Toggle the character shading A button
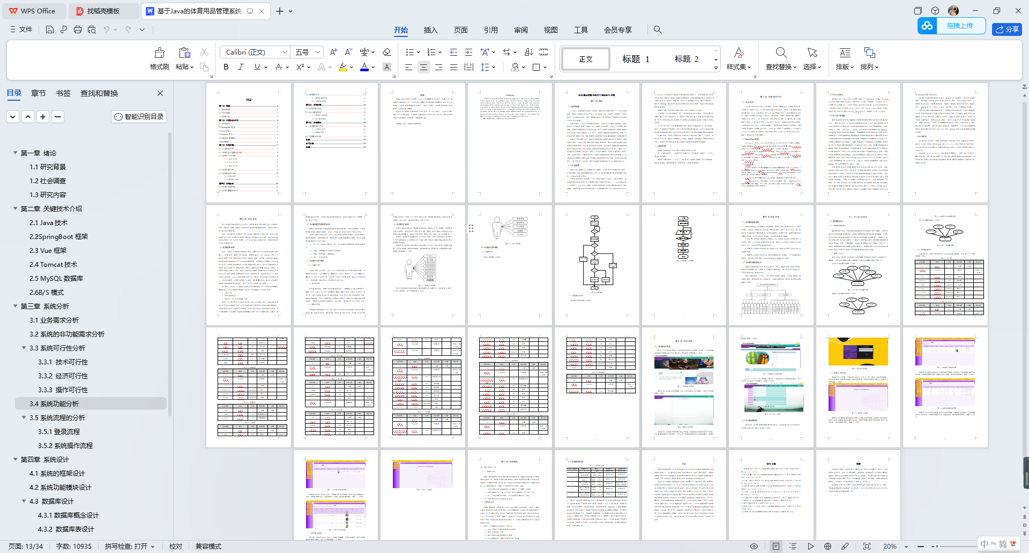1029x553 pixels. 386,67
